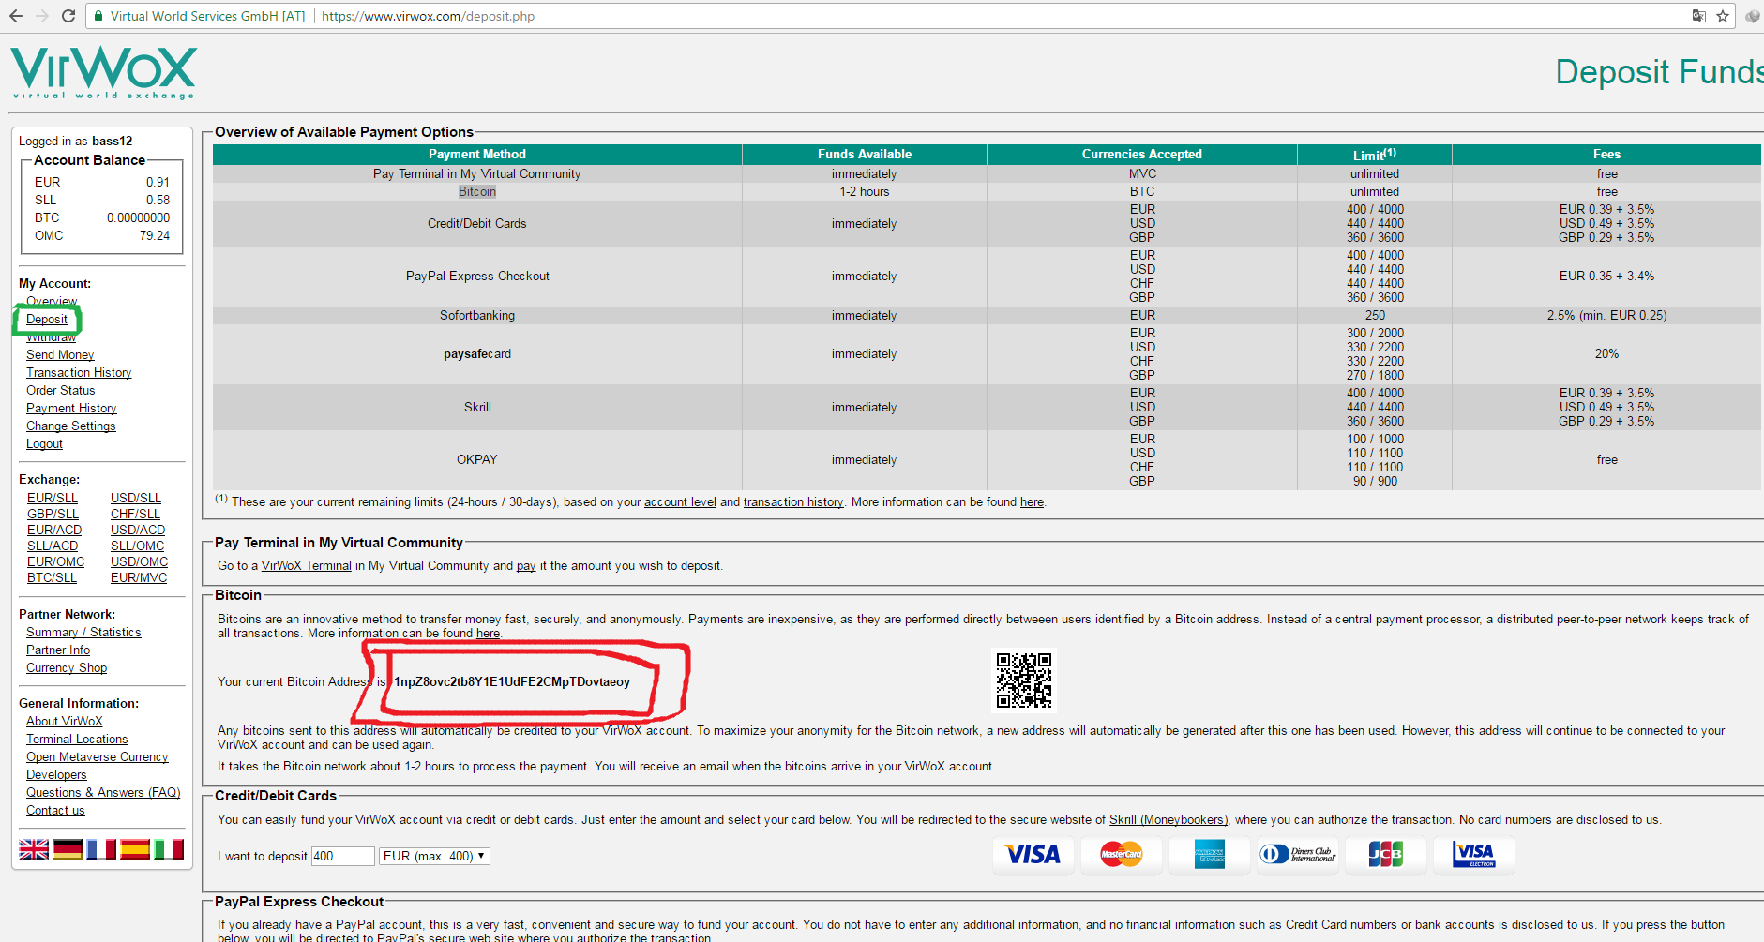This screenshot has width=1764, height=942.
Task: Open Change Settings link
Action: click(x=71, y=426)
